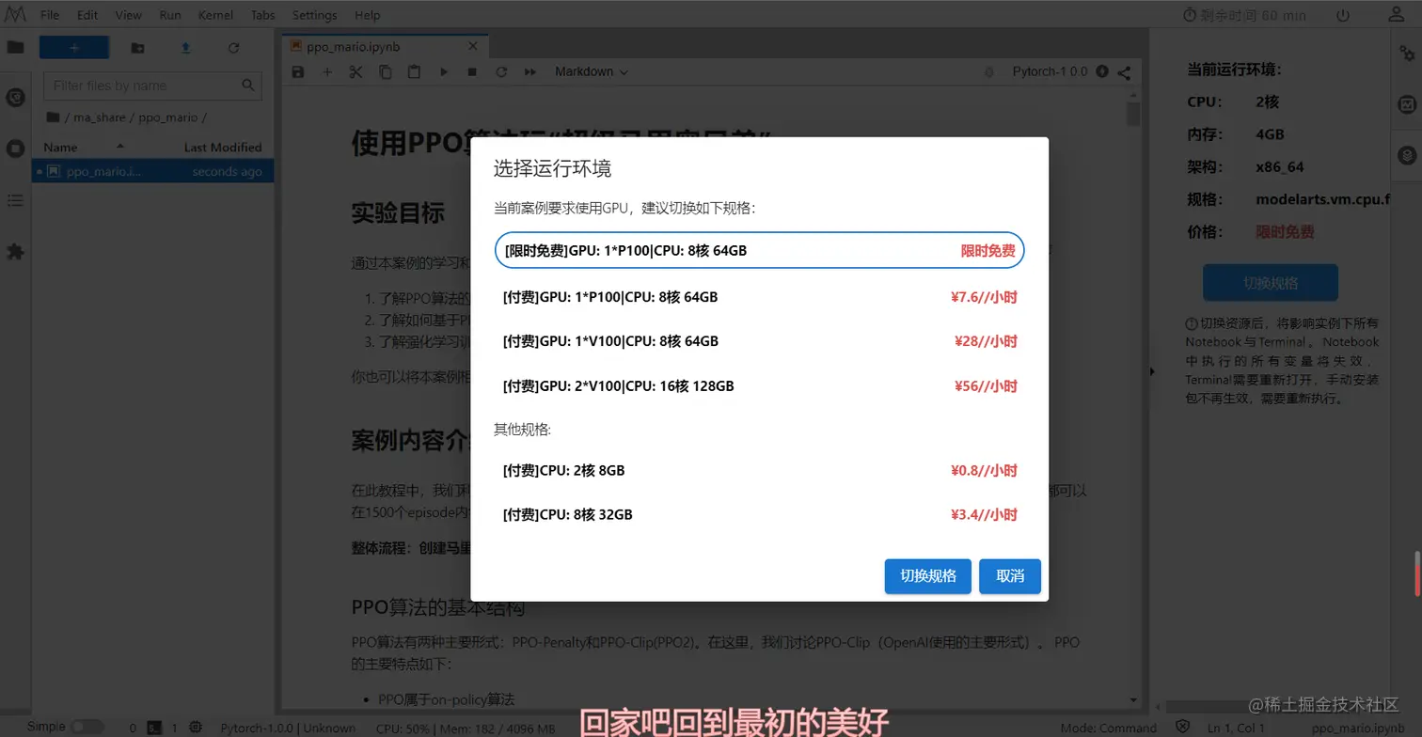Image resolution: width=1422 pixels, height=737 pixels.
Task: Choose paid GPU 2*V100 16核 128GB option
Action: click(x=759, y=385)
